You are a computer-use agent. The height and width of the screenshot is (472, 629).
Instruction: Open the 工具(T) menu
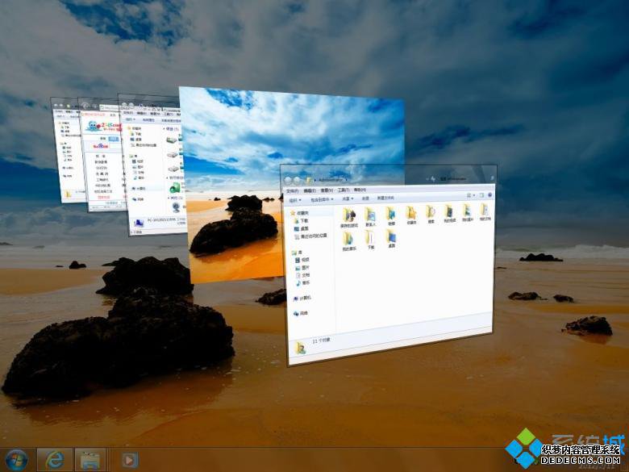(x=344, y=190)
